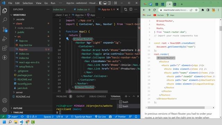Open the Accounts menu in VS Code
222x125 pixels.
[5, 100]
